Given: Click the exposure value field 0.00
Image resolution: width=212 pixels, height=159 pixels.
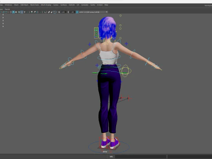Looking at the screenshot, I should click(63, 12).
